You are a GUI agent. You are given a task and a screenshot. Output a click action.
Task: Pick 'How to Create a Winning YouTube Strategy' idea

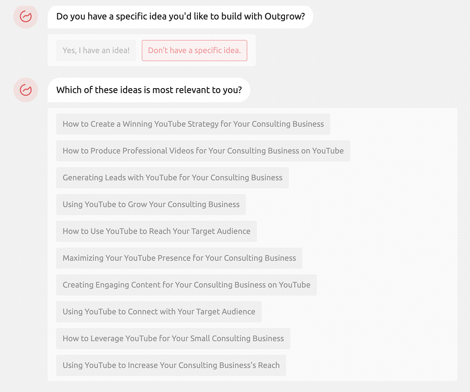click(x=193, y=124)
